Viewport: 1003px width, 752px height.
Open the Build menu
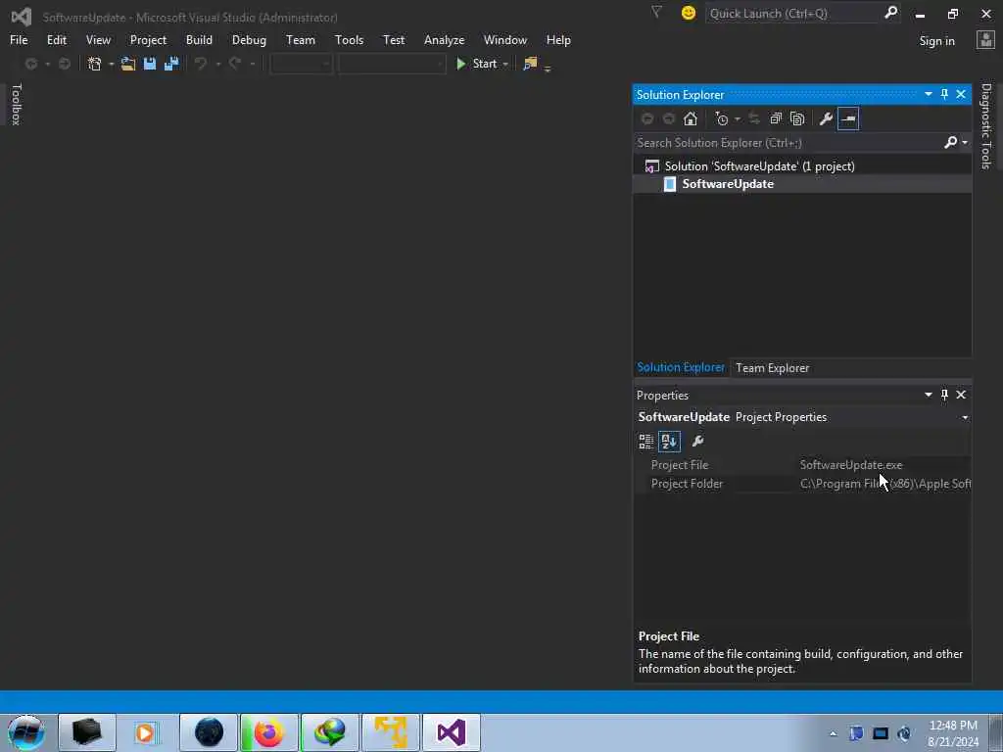click(199, 40)
